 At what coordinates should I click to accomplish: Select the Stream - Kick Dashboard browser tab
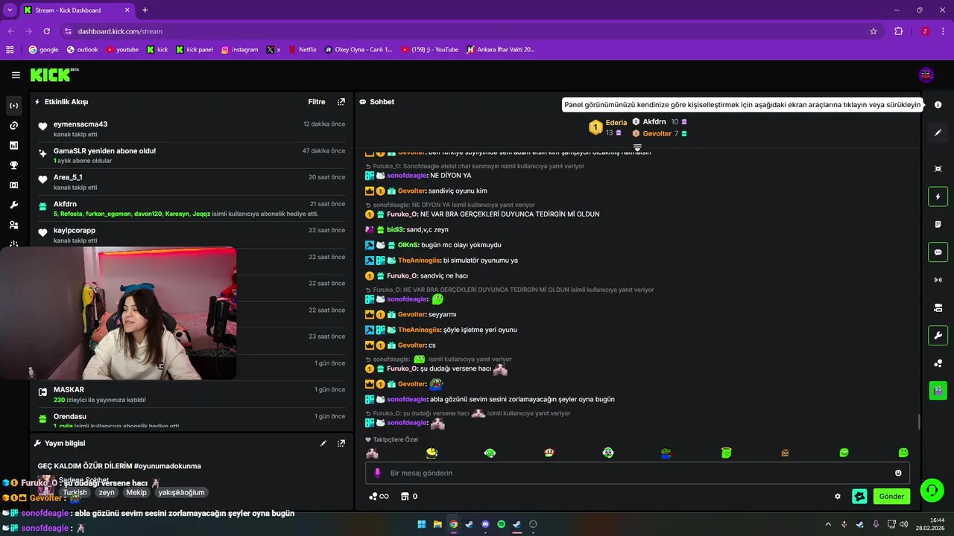click(77, 10)
